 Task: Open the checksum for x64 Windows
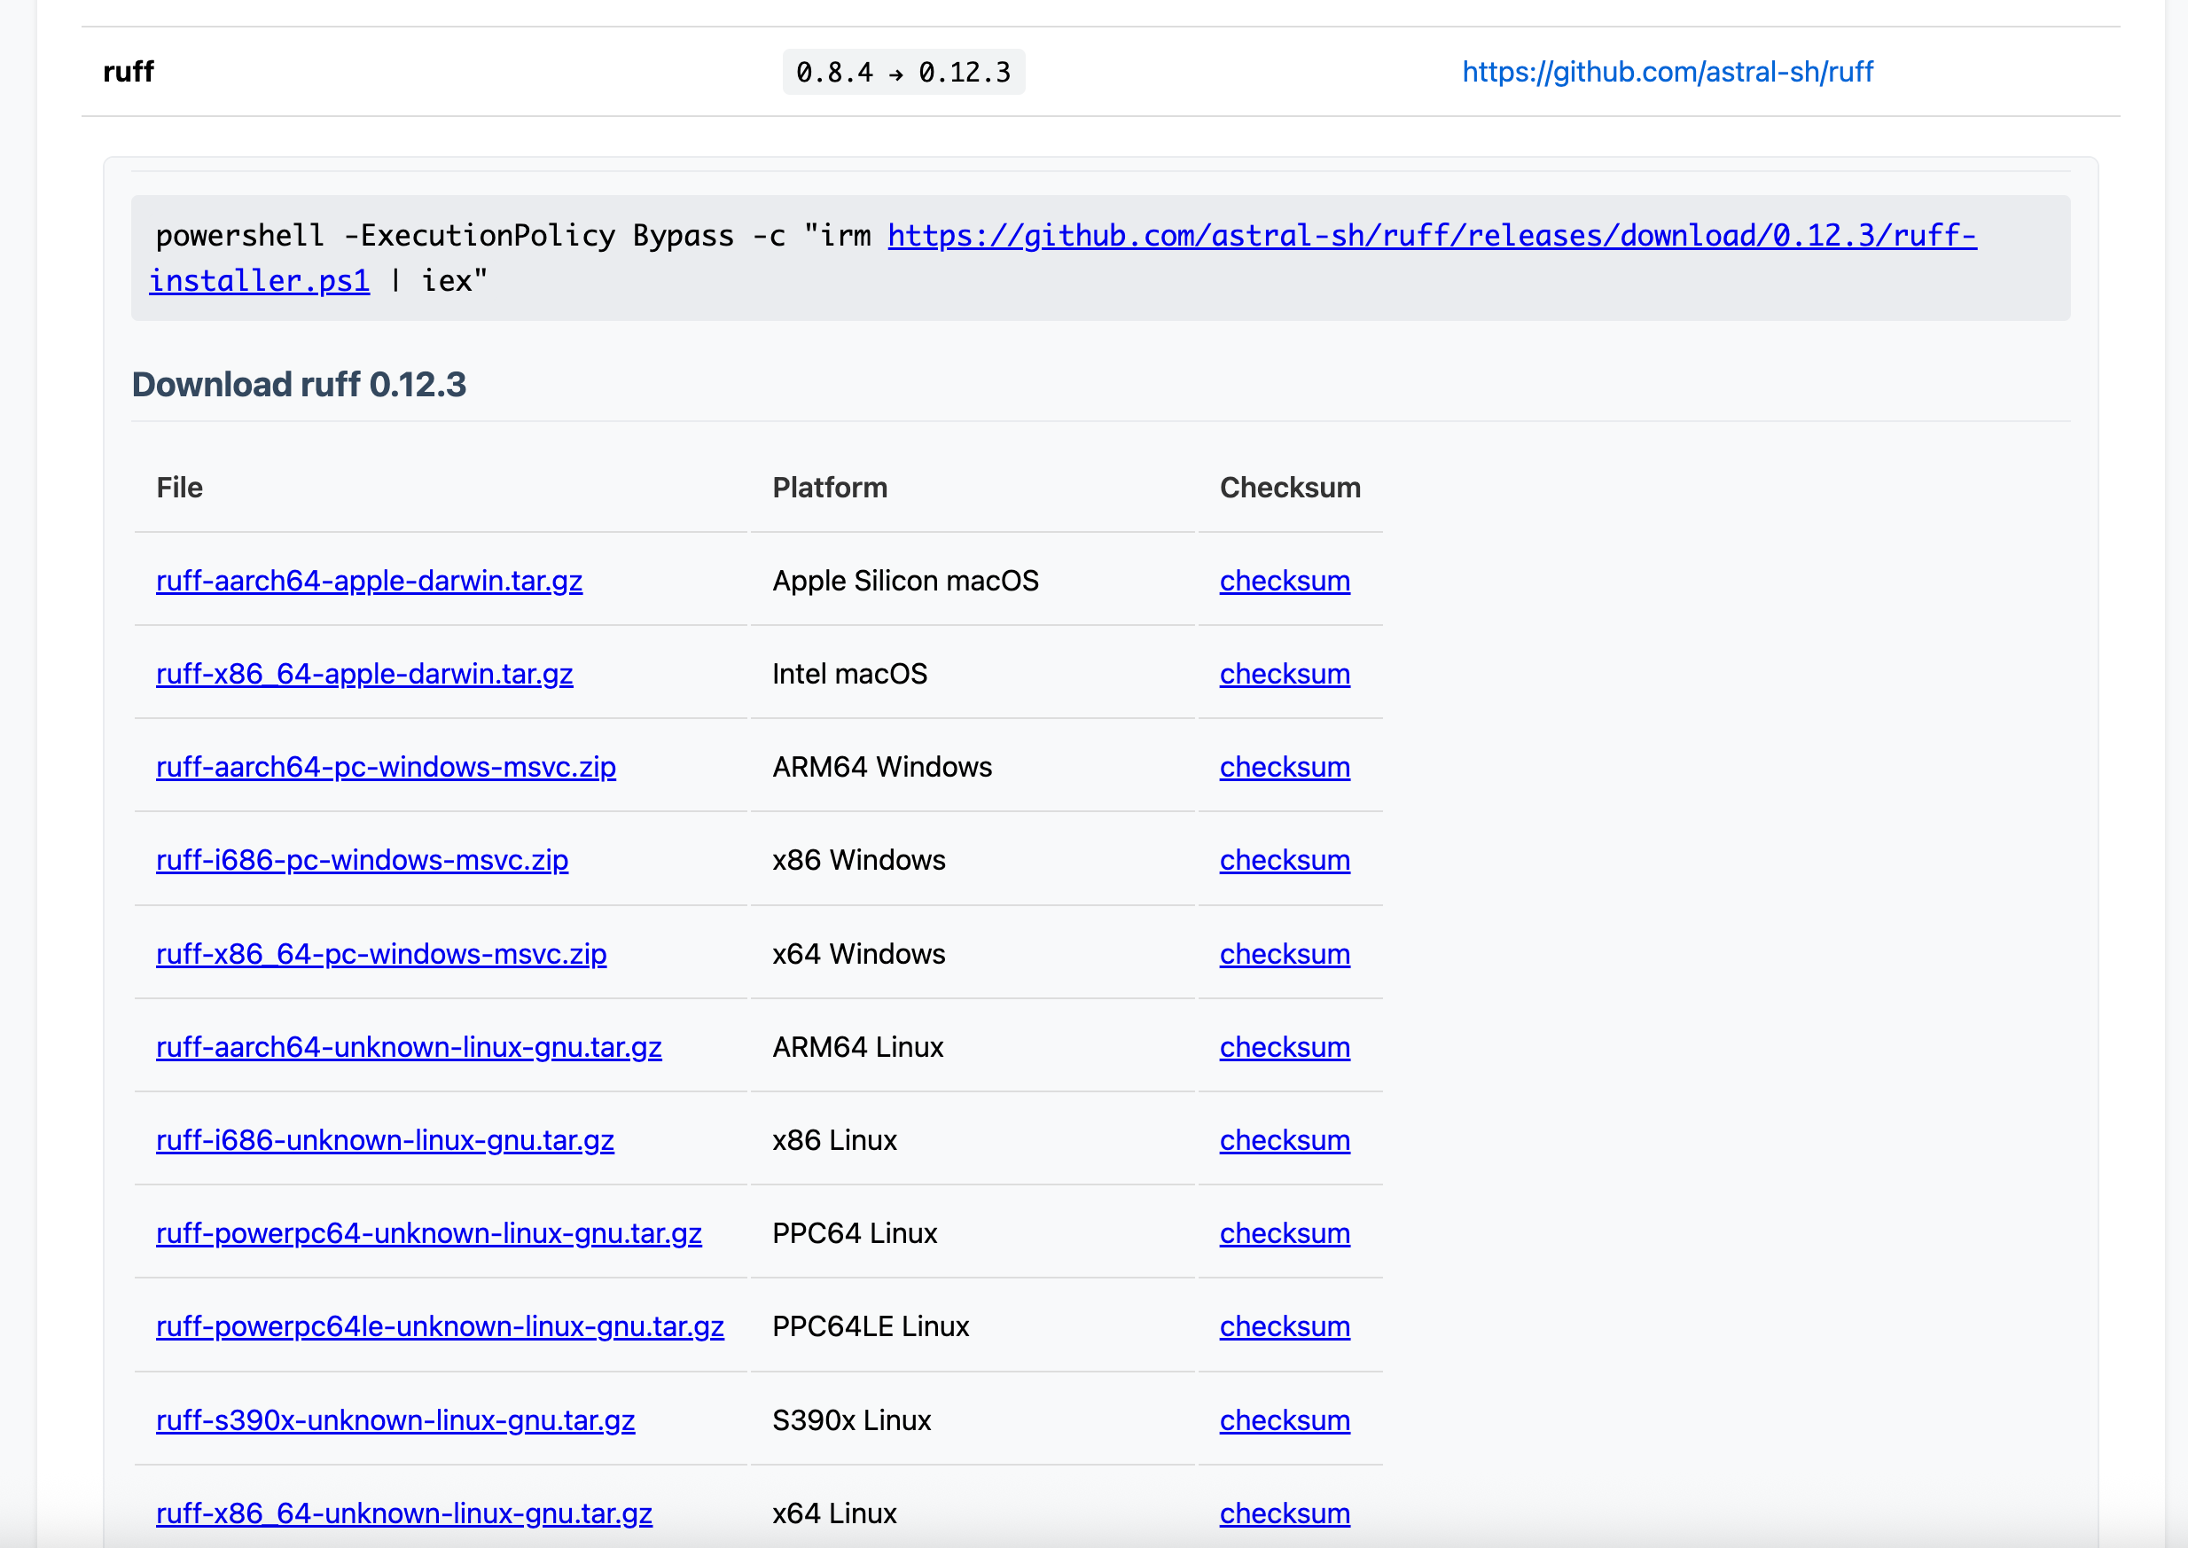point(1284,953)
